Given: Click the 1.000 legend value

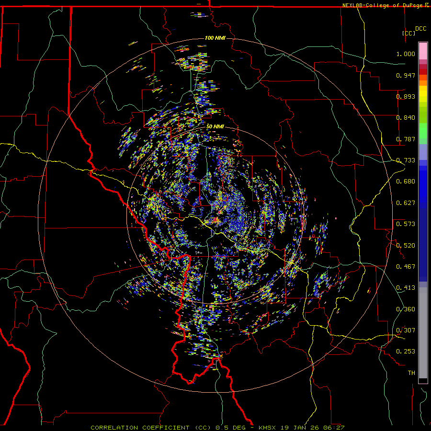Looking at the screenshot, I should coord(406,54).
